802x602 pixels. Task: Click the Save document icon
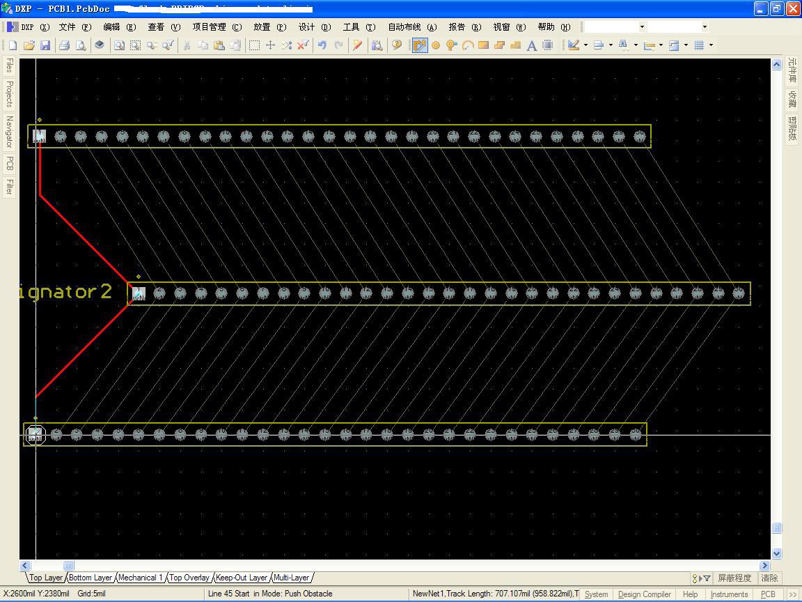coord(45,45)
